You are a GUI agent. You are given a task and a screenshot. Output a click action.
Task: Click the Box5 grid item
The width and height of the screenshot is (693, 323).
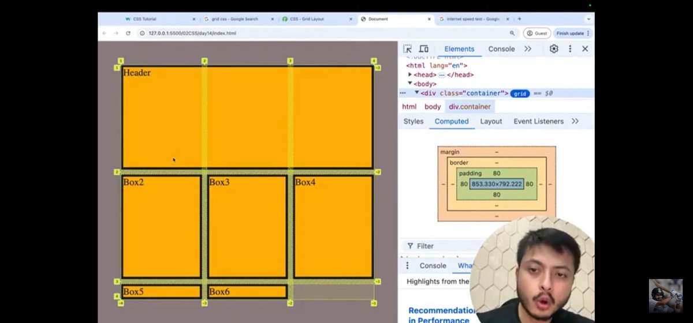coord(161,292)
